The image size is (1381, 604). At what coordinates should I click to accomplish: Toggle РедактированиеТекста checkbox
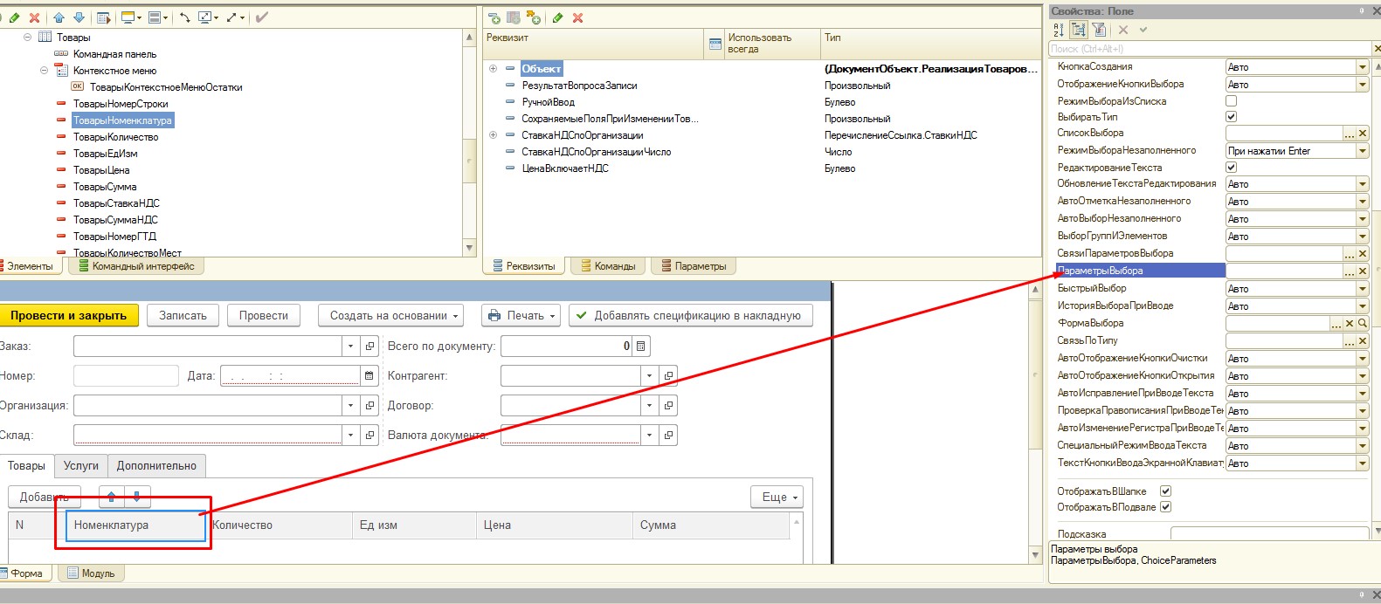[1232, 168]
